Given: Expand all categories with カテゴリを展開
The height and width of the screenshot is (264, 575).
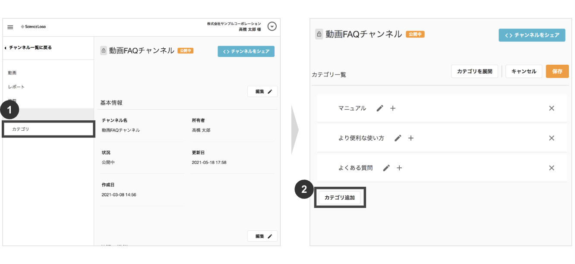Looking at the screenshot, I should coord(475,71).
